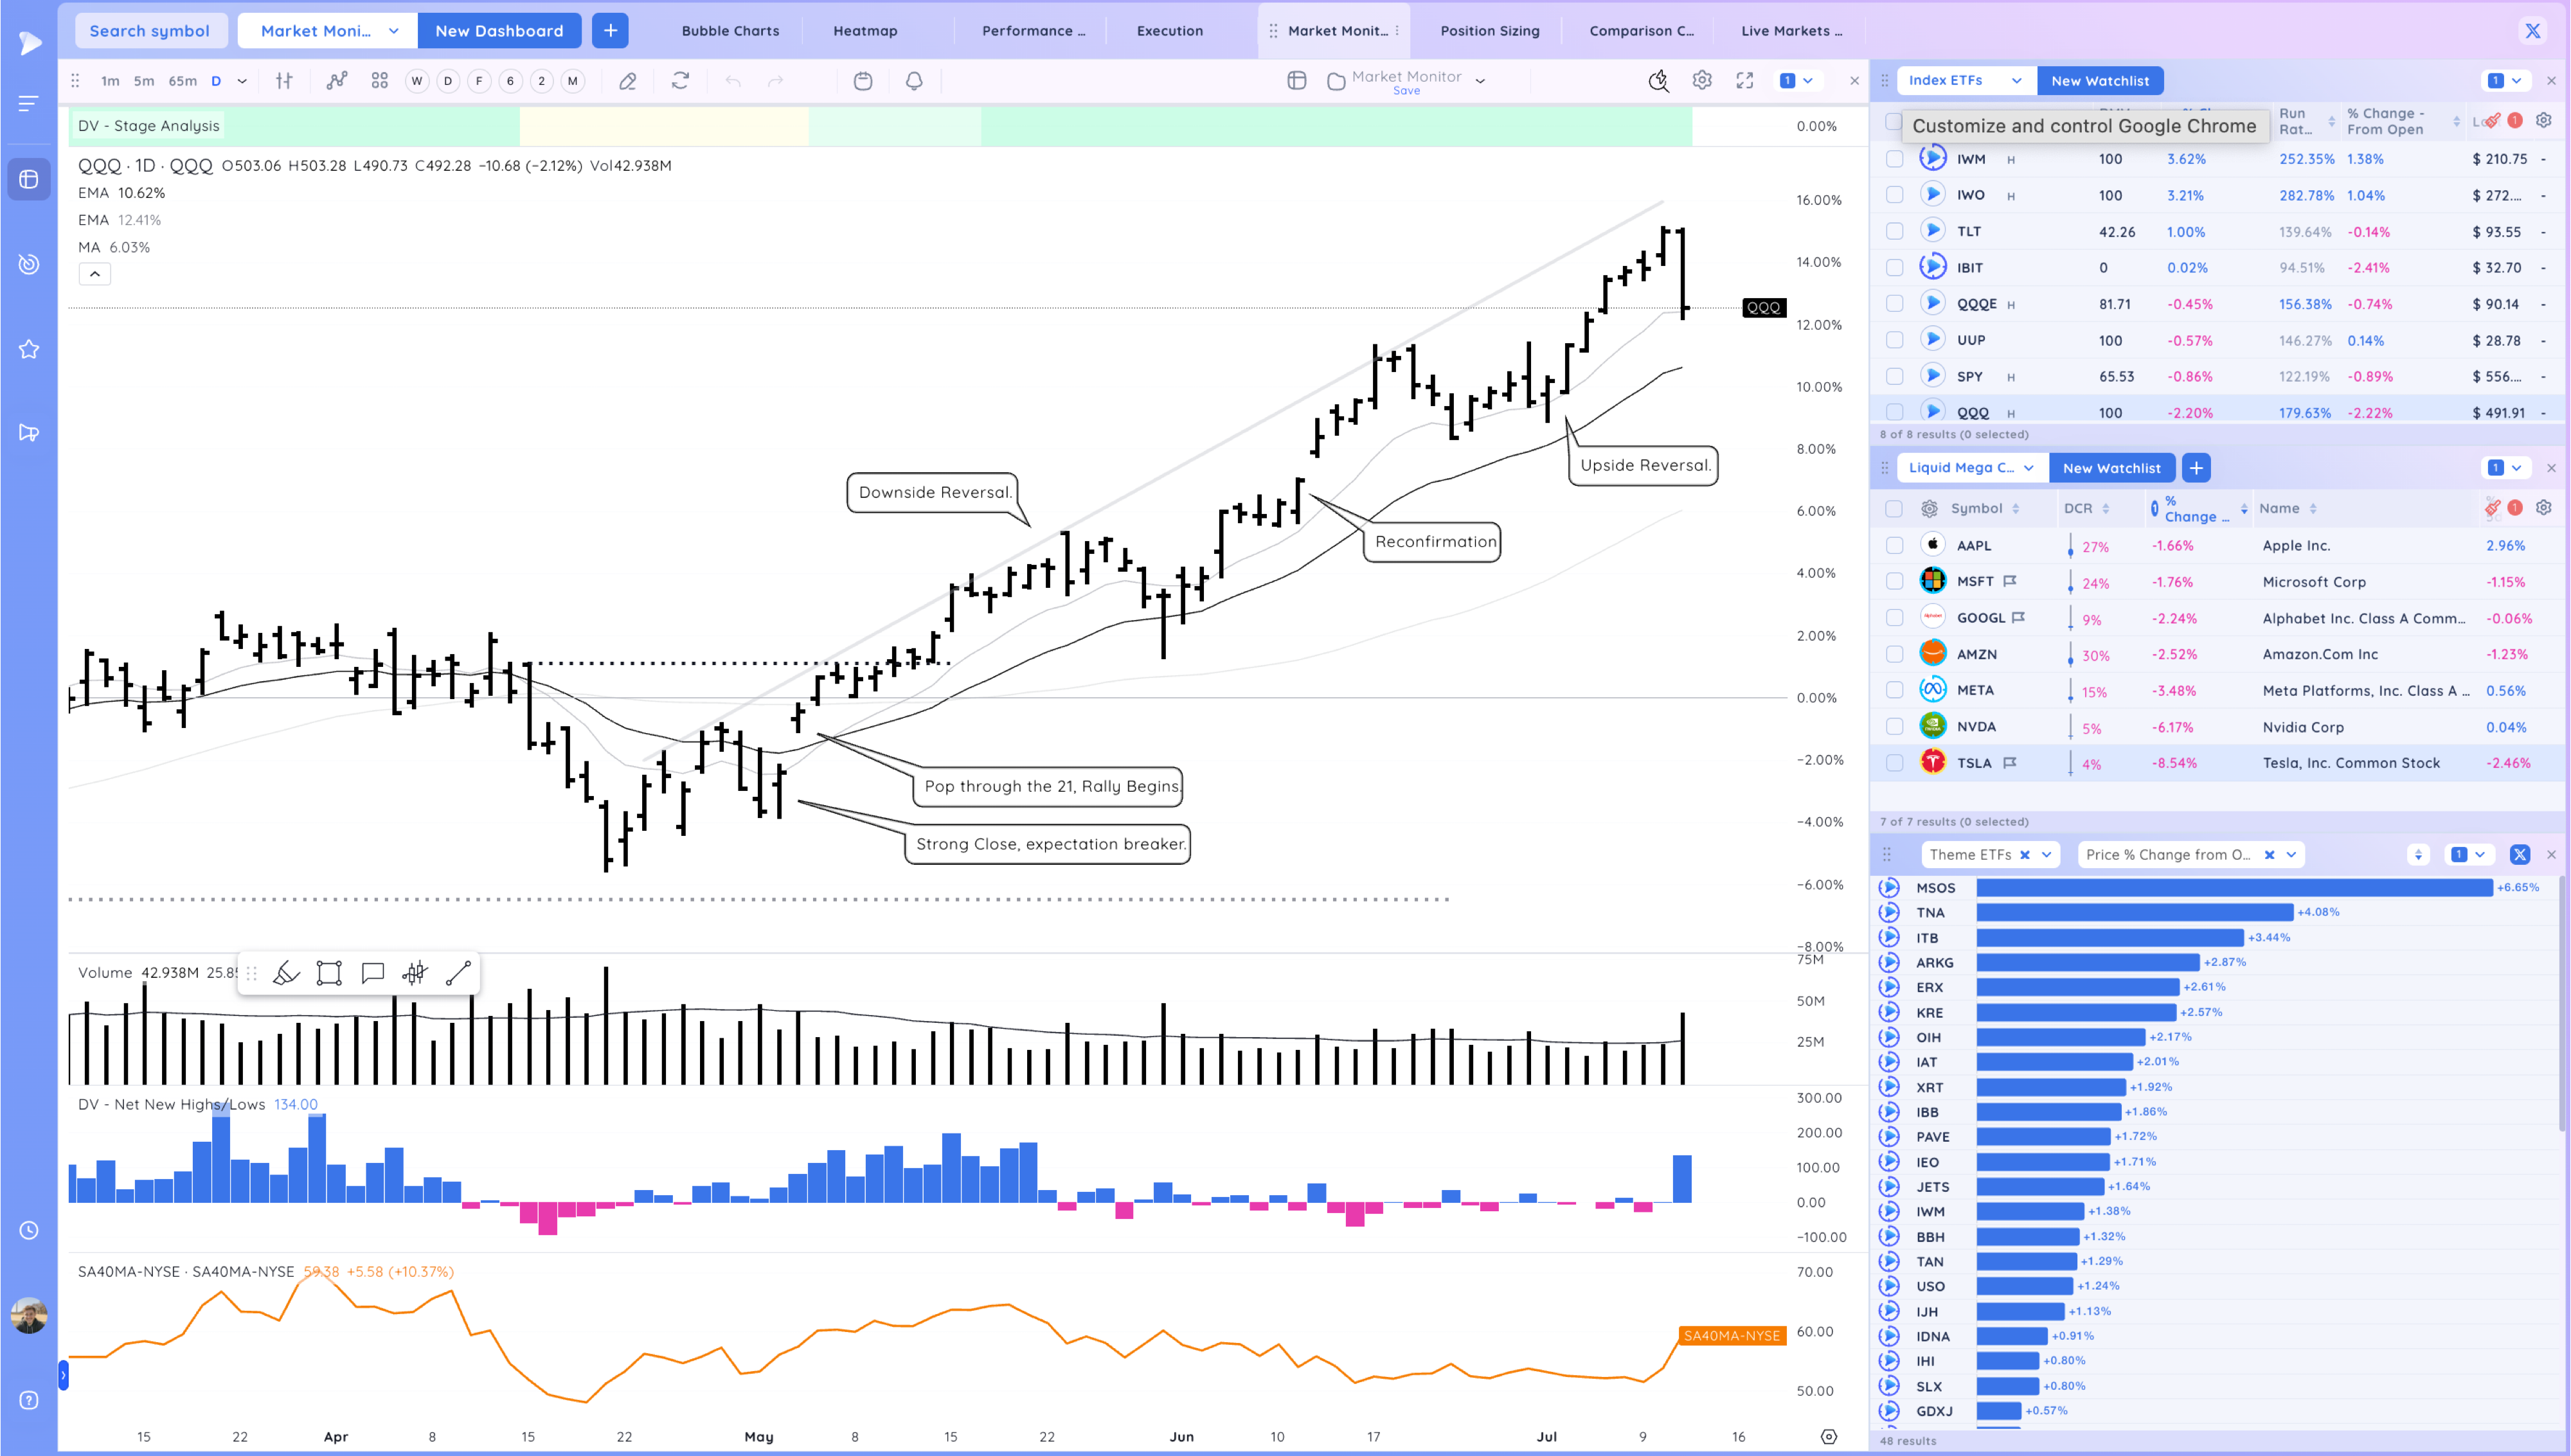
Task: Open the indicators line-graph icon
Action: (337, 81)
